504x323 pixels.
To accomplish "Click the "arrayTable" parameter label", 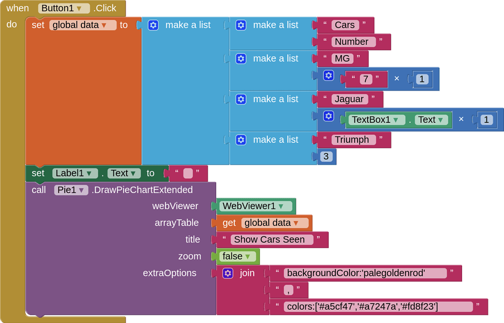I will point(176,223).
